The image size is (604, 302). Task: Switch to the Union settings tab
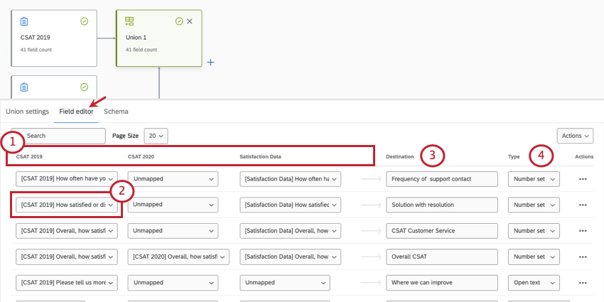[27, 112]
